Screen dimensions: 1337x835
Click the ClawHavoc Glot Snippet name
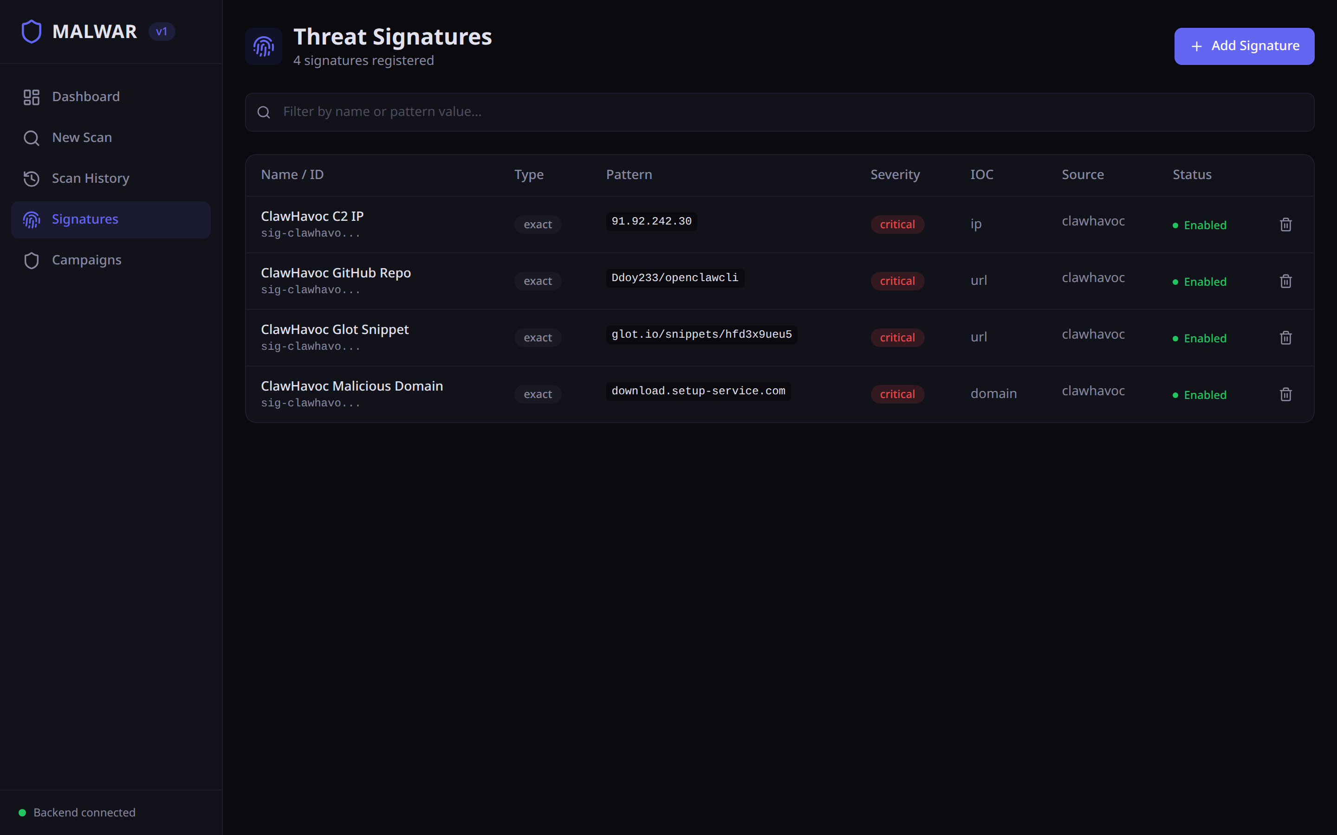tap(334, 329)
